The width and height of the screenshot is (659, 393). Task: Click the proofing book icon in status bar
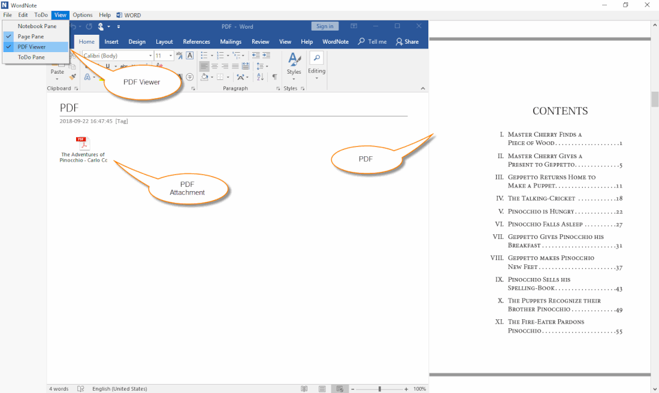pyautogui.click(x=81, y=389)
